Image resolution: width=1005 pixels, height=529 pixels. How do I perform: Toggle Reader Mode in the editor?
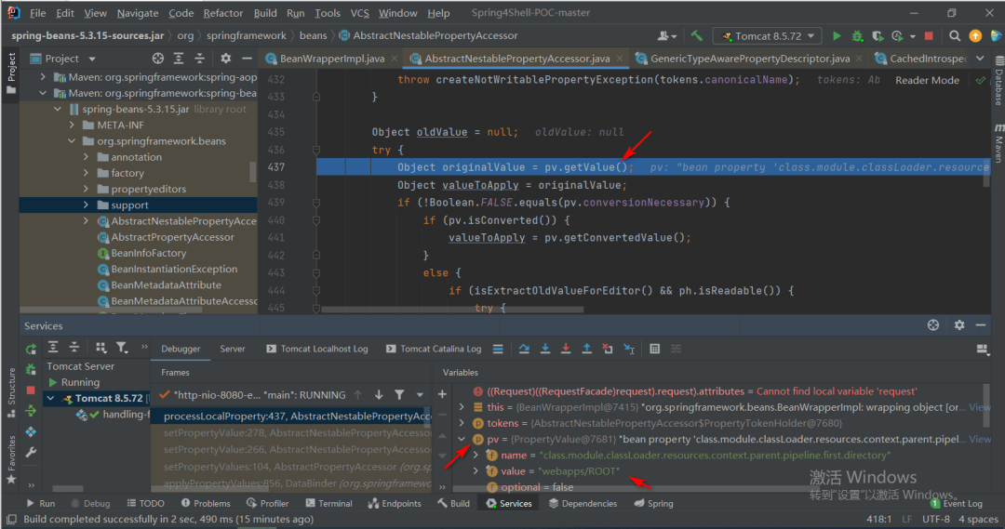click(927, 80)
